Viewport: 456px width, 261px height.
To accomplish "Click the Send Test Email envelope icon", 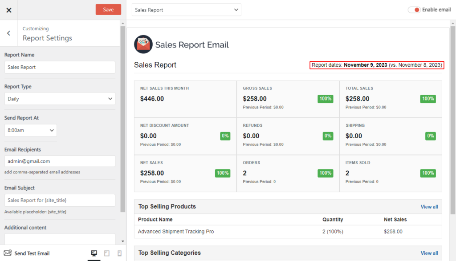I will 8,253.
